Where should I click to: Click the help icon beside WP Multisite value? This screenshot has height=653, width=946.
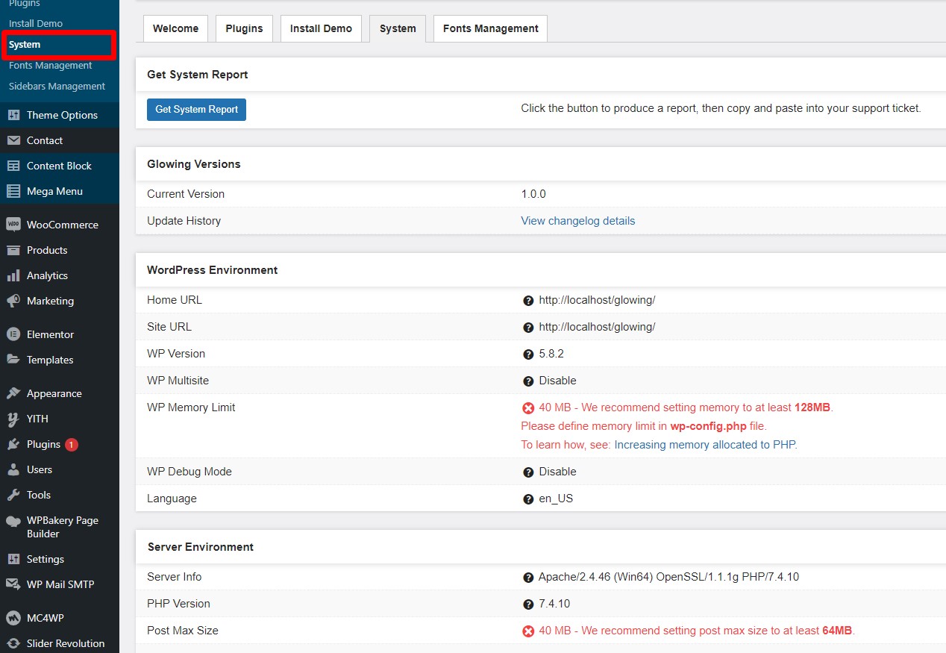point(528,381)
